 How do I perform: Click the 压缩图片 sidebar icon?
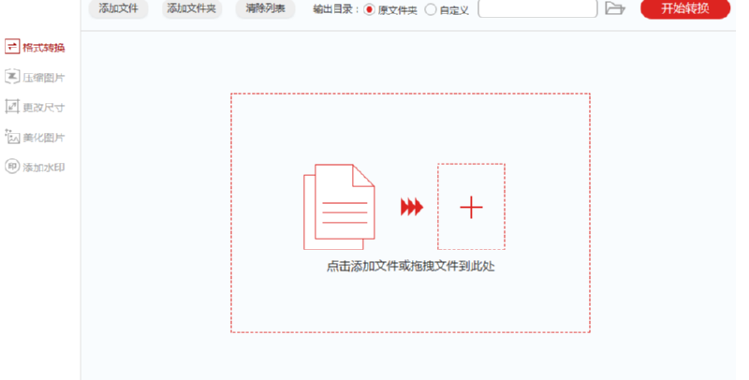pyautogui.click(x=12, y=77)
